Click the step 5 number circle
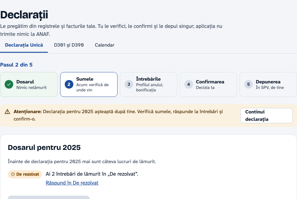297x199 pixels. pyautogui.click(x=249, y=84)
